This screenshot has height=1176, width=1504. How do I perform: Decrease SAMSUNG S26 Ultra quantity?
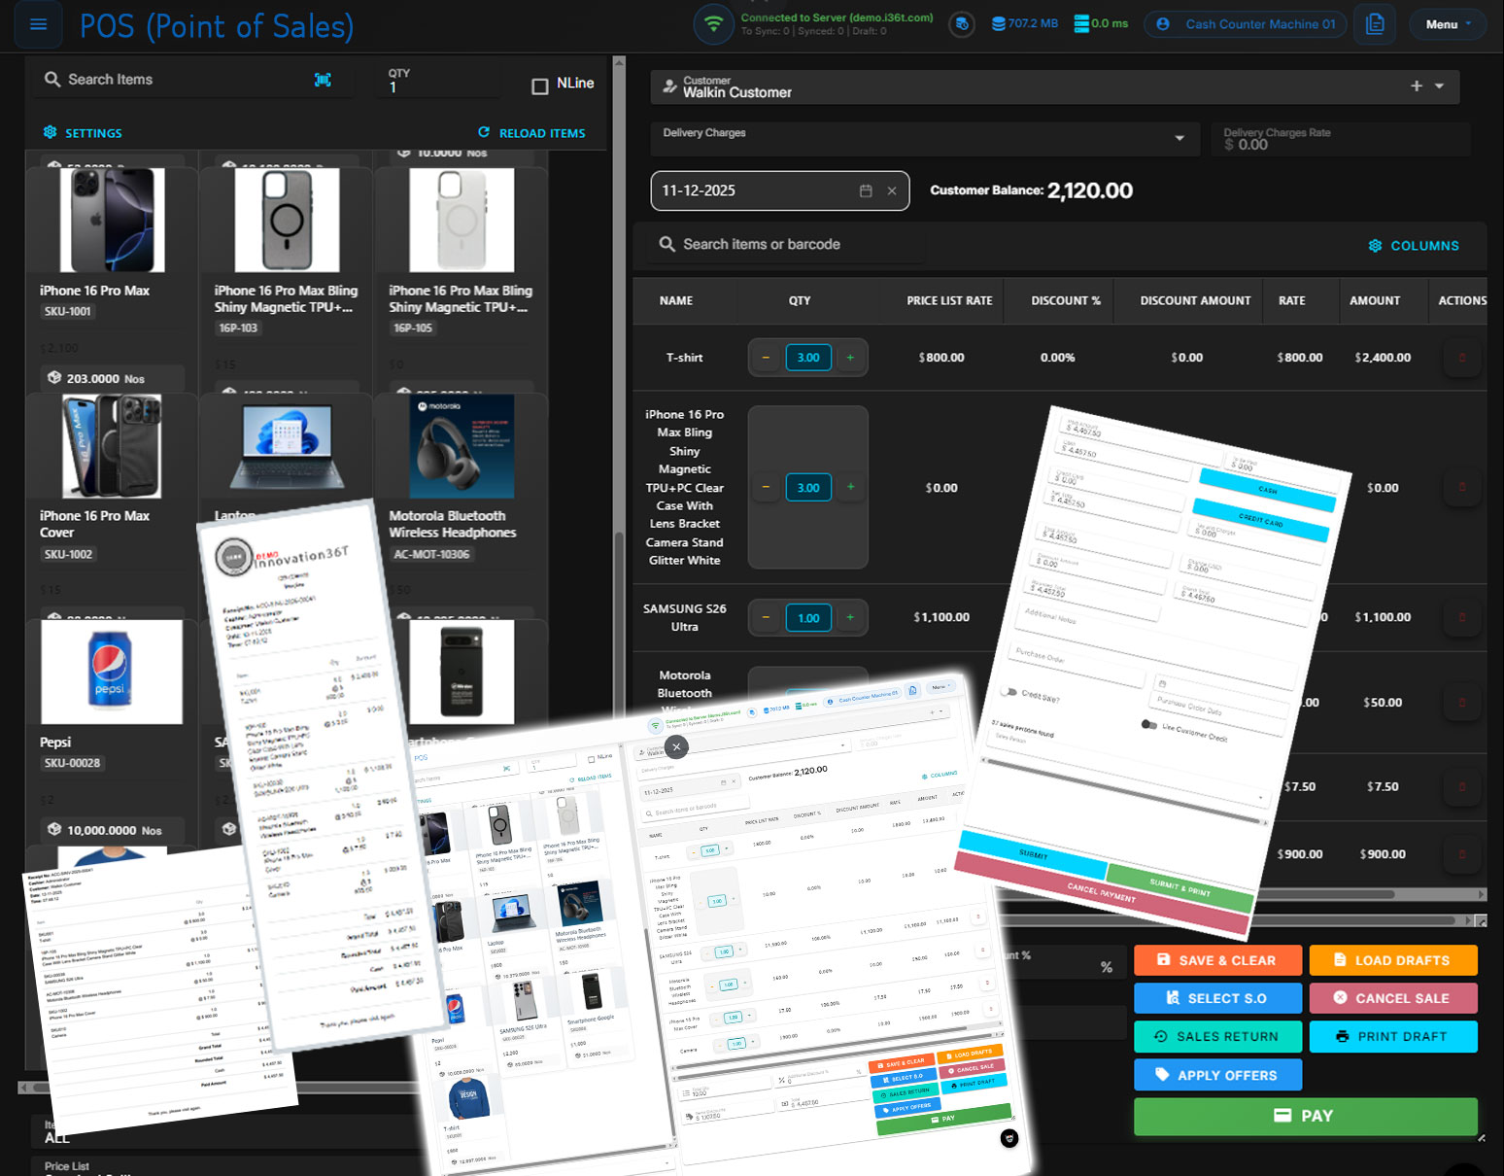(766, 618)
